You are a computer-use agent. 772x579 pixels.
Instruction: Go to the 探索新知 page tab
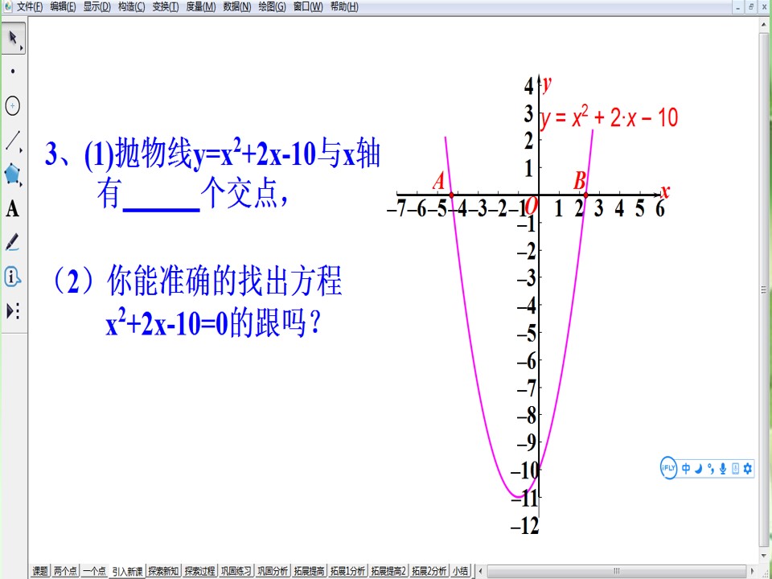pyautogui.click(x=164, y=571)
